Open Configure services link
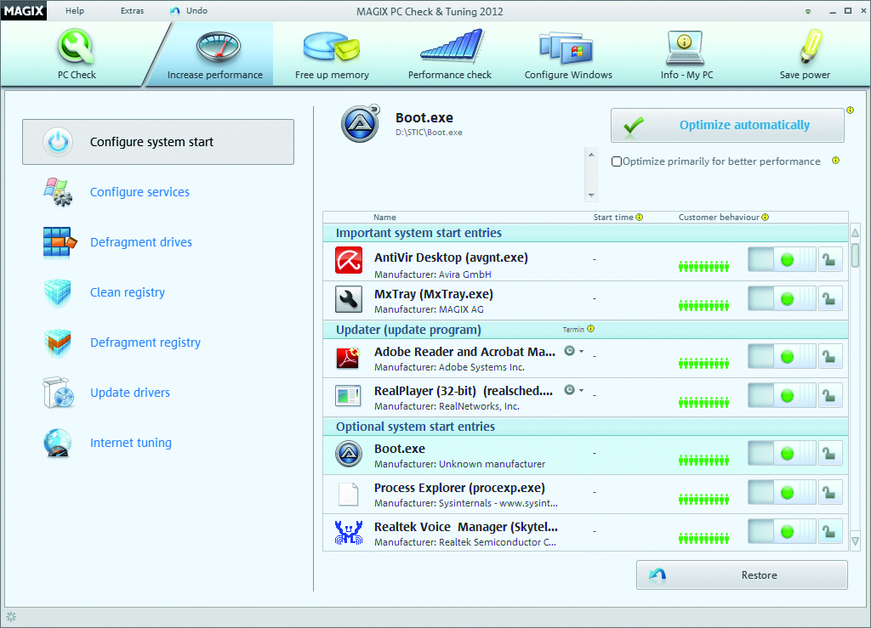This screenshot has width=871, height=628. point(140,192)
